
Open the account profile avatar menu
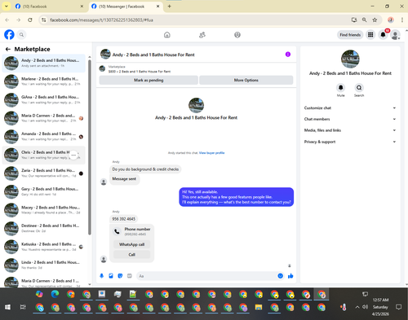pos(395,35)
